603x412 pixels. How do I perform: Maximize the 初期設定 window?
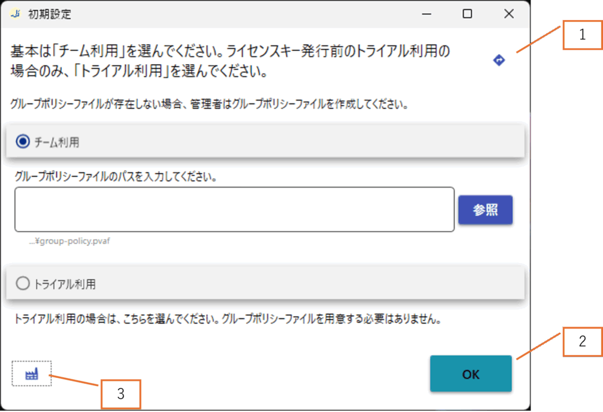coord(467,14)
